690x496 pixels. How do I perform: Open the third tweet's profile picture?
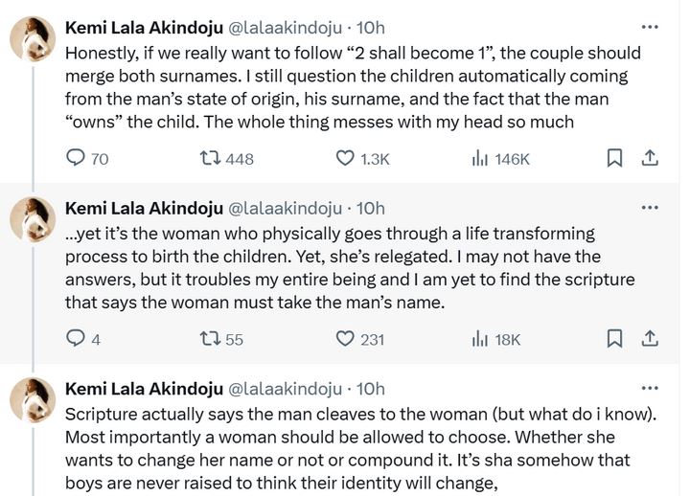point(32,401)
